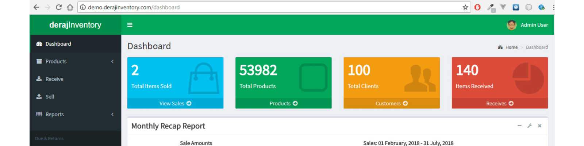Viewport: 584px width, 146px height.
Task: Follow the View Sales link
Action: 175,103
